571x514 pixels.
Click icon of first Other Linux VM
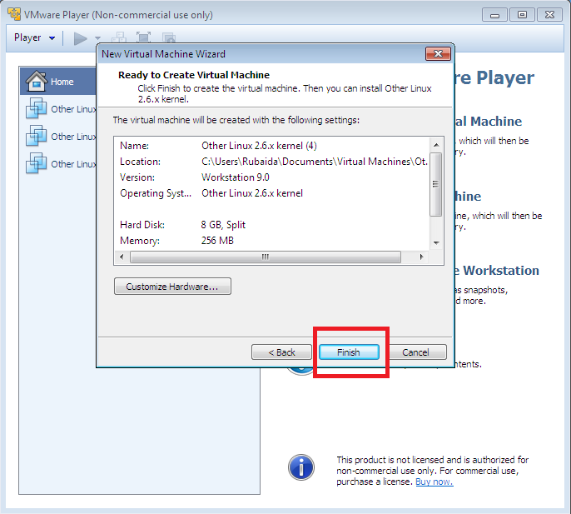coord(36,108)
